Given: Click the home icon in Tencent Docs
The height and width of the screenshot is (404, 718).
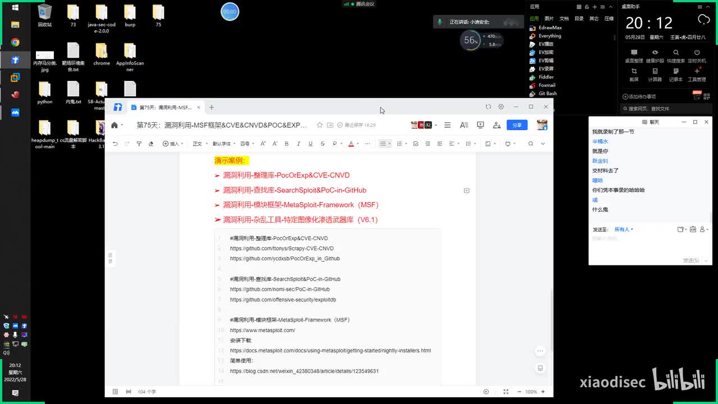Looking at the screenshot, I should 114,125.
